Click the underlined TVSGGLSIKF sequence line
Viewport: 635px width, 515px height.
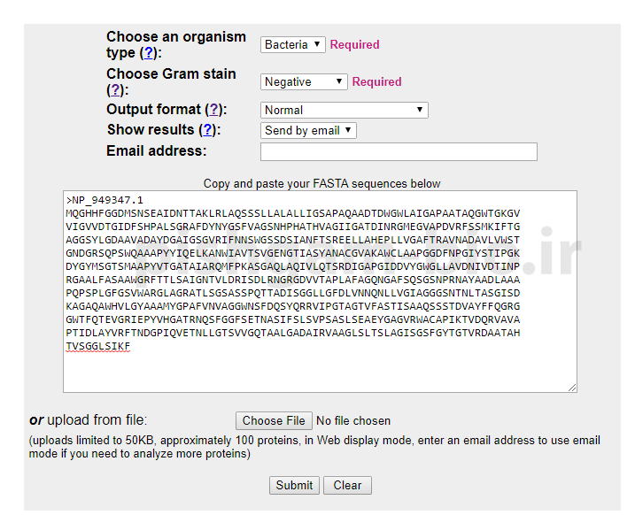(x=97, y=346)
